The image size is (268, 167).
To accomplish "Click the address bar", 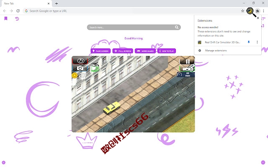I will point(134,11).
